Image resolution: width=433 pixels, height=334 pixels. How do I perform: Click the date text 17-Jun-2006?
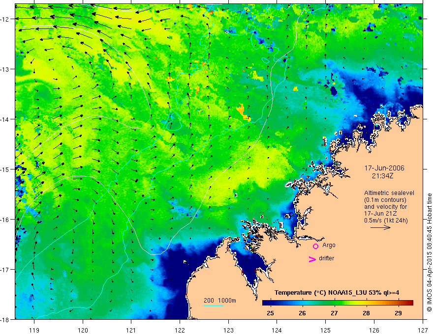(384, 168)
